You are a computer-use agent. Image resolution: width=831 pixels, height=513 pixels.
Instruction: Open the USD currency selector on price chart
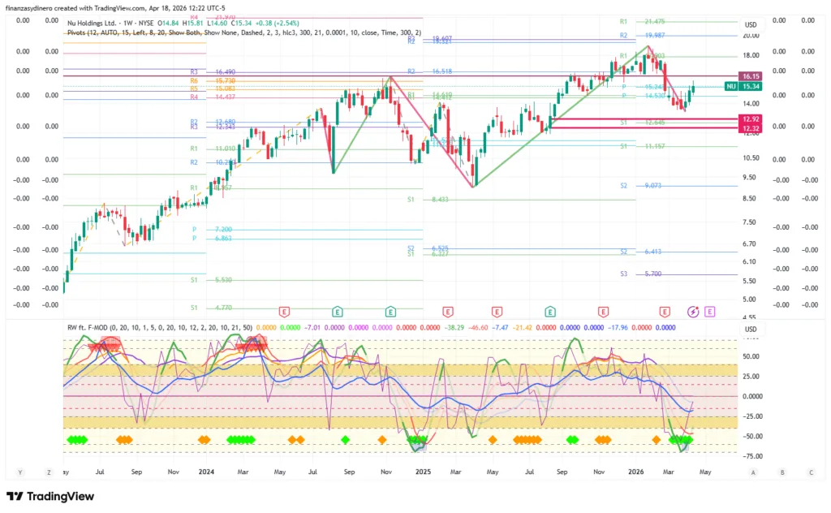click(x=750, y=25)
